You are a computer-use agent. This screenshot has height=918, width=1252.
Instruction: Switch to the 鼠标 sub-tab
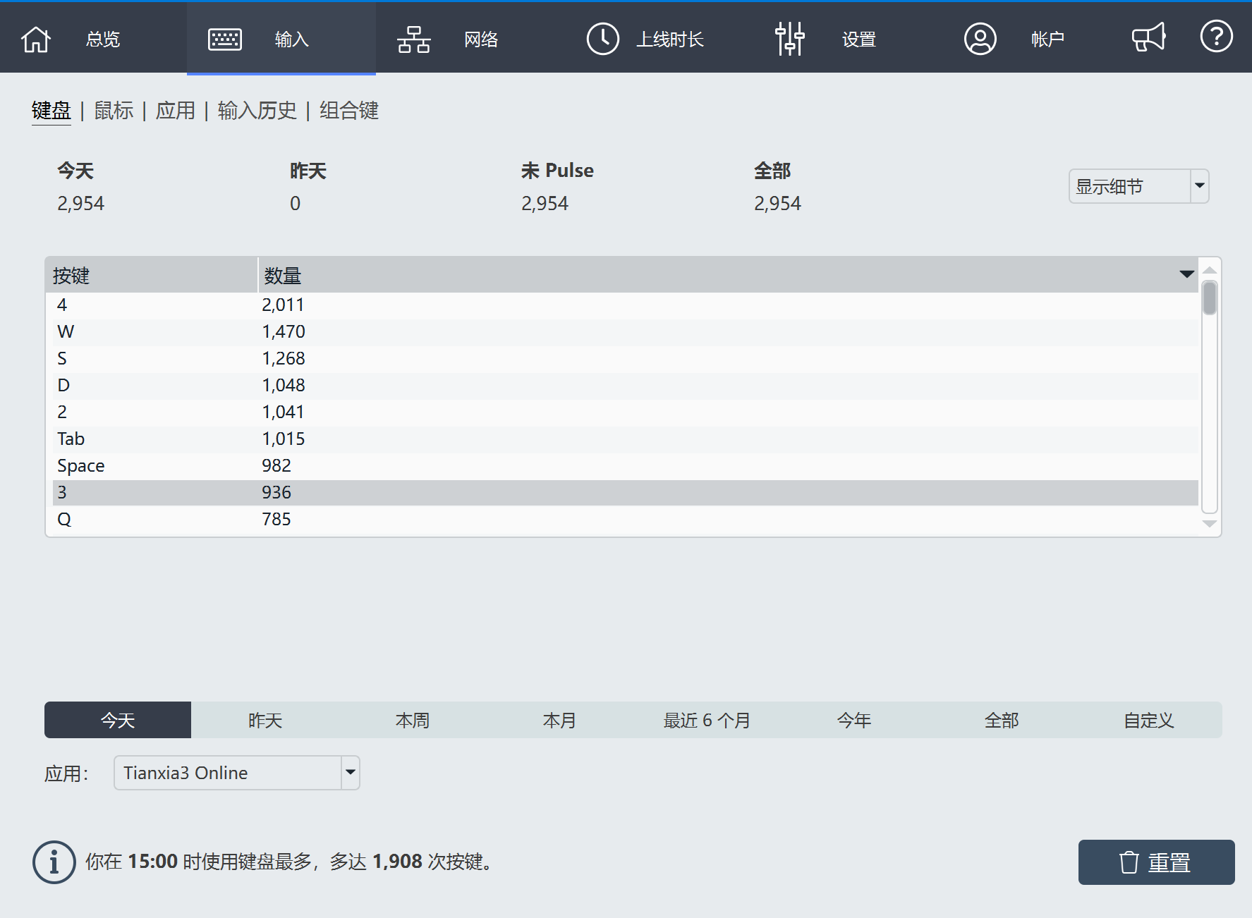click(x=114, y=111)
